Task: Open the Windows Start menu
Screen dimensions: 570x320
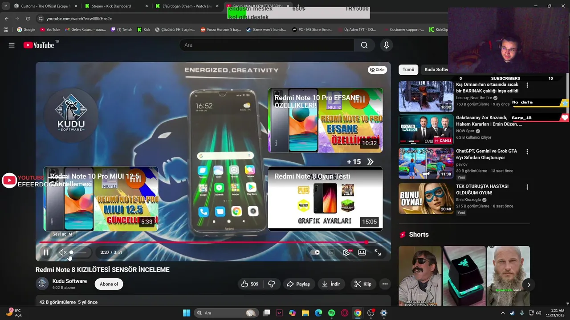Action: pyautogui.click(x=187, y=313)
